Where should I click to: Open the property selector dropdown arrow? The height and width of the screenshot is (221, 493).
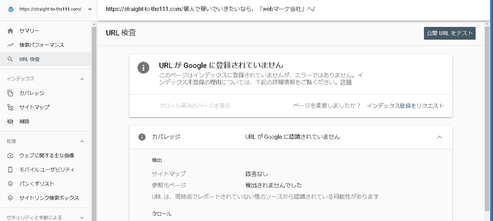coord(90,10)
